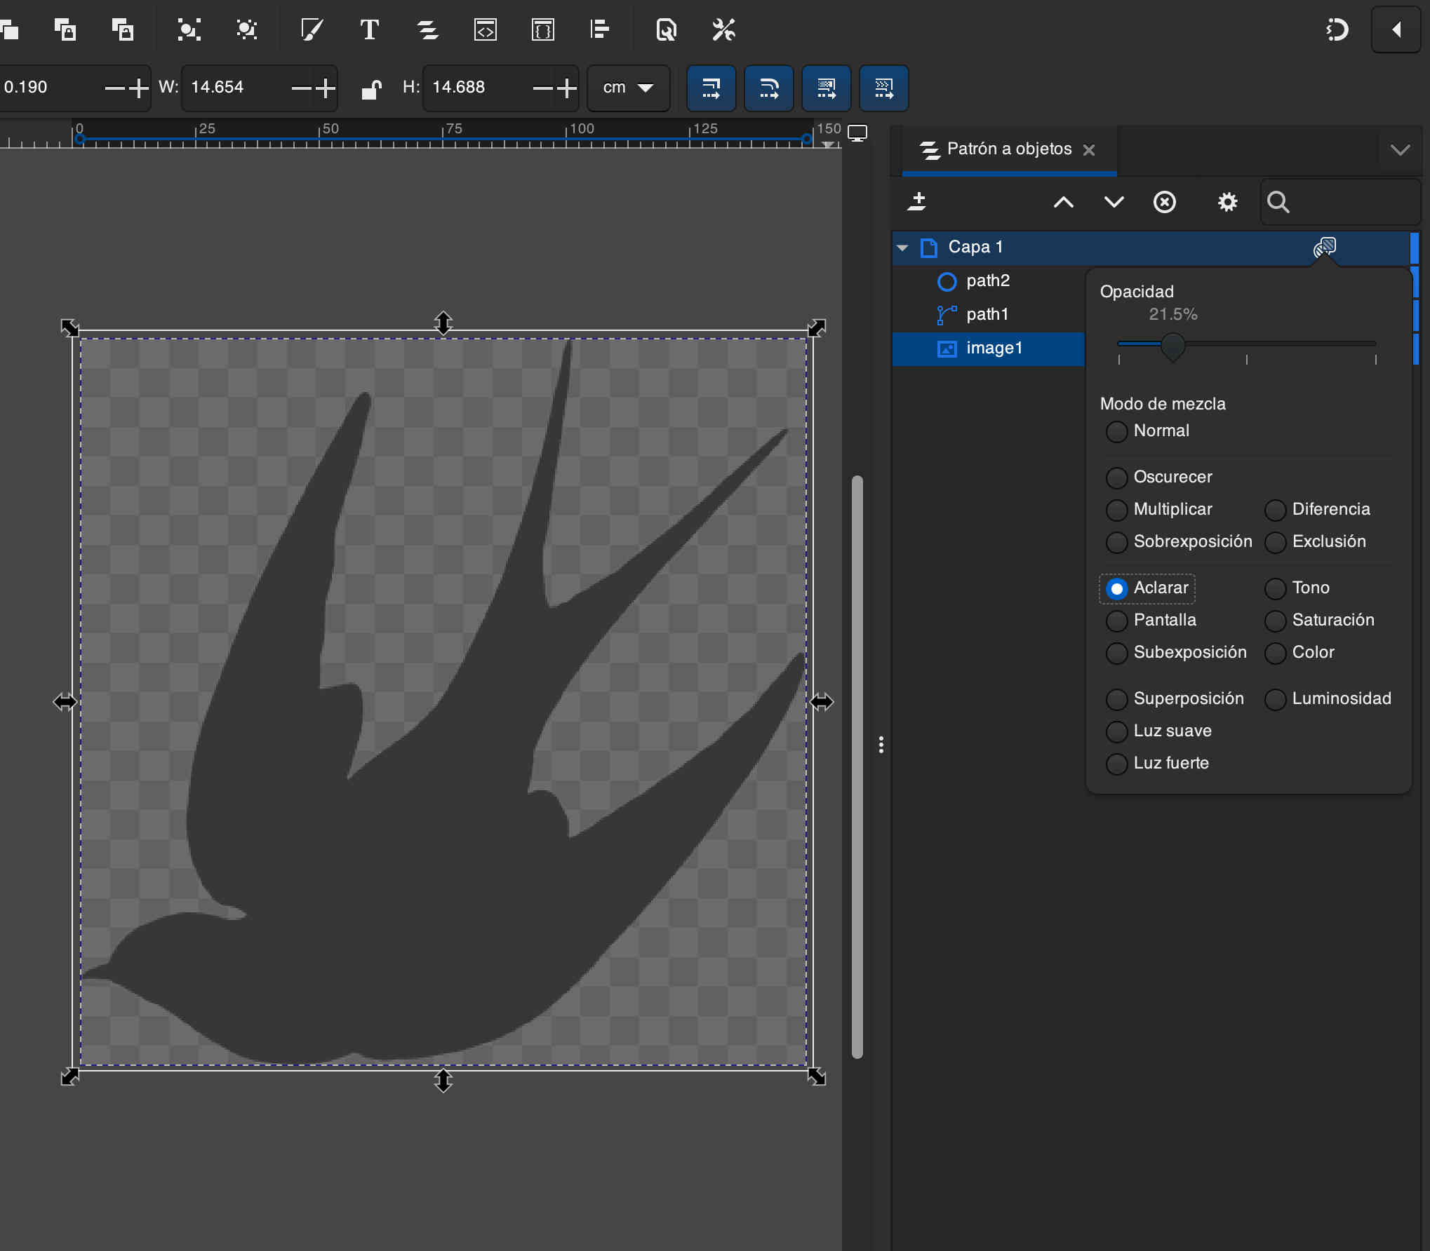Choose the Oscurecer blend mode
Image resolution: width=1430 pixels, height=1251 pixels.
[x=1159, y=478]
